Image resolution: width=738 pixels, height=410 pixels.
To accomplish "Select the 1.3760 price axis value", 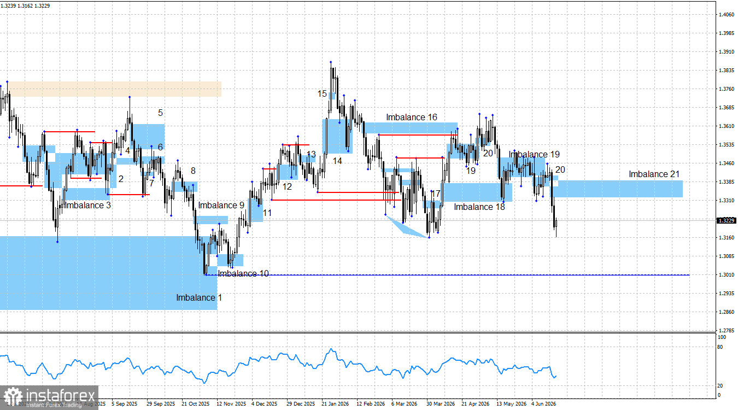I will pos(727,89).
